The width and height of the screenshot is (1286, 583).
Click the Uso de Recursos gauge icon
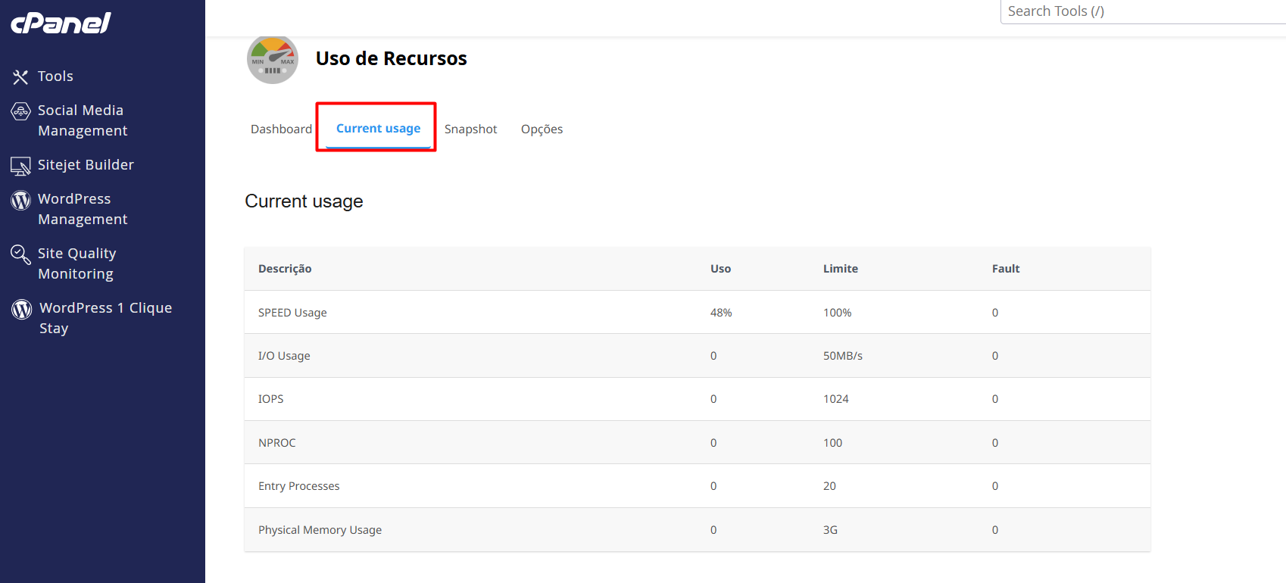point(273,59)
